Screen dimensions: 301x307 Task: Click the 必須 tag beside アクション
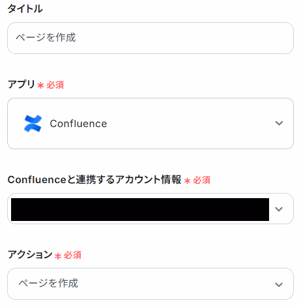(x=72, y=255)
